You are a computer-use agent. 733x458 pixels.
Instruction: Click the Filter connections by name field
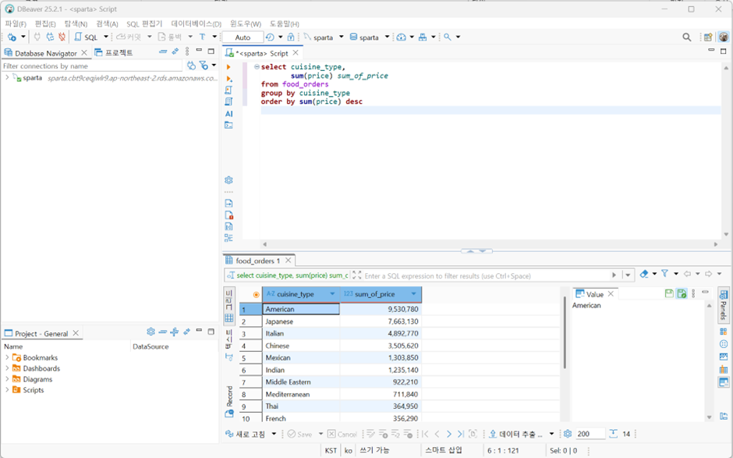click(x=93, y=66)
